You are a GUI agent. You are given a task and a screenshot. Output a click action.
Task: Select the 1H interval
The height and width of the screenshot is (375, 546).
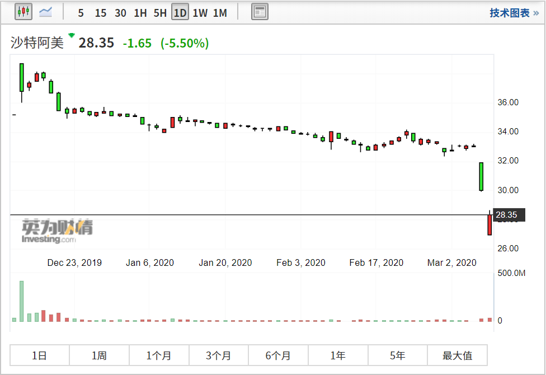140,13
